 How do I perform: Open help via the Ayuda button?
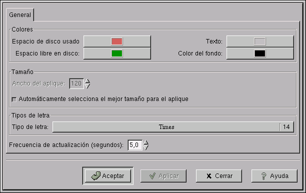point(274,176)
